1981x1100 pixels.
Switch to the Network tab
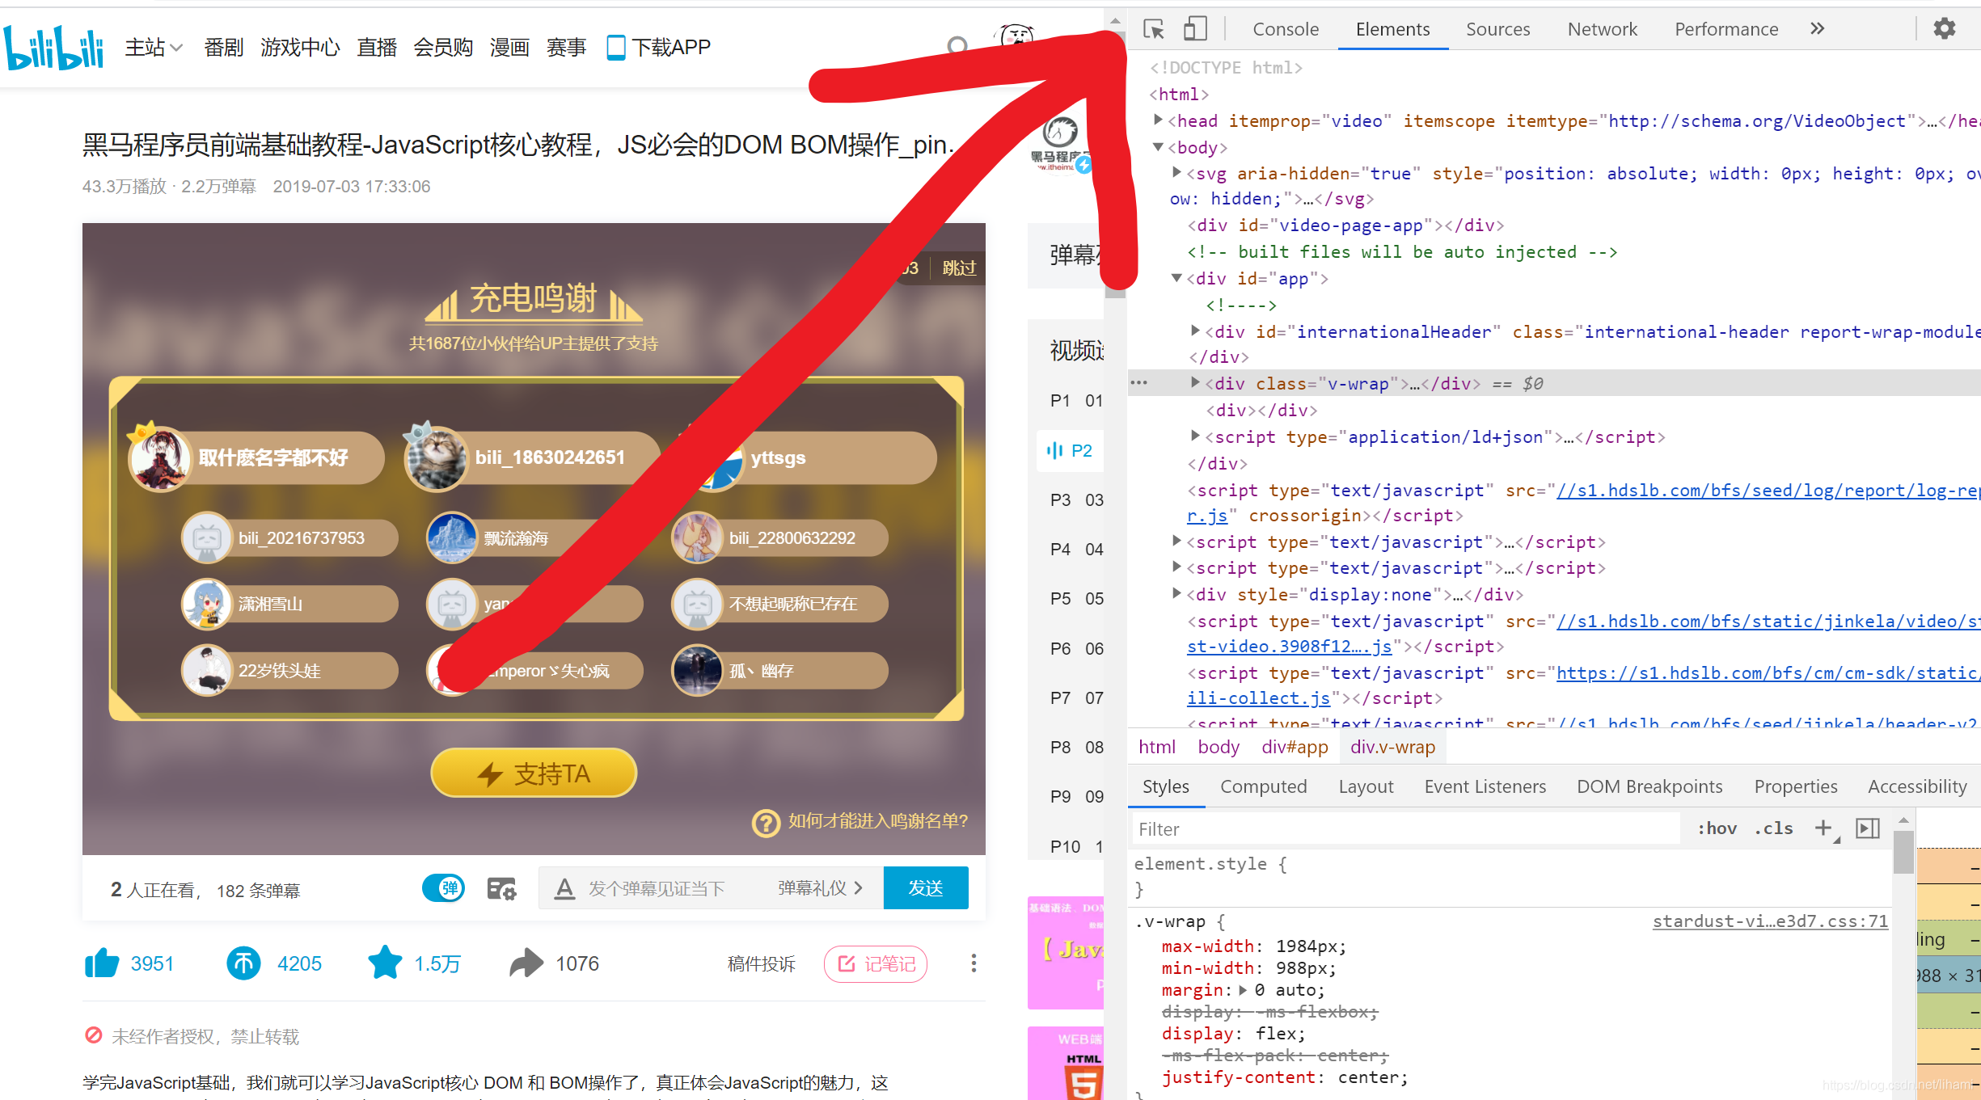click(1602, 29)
